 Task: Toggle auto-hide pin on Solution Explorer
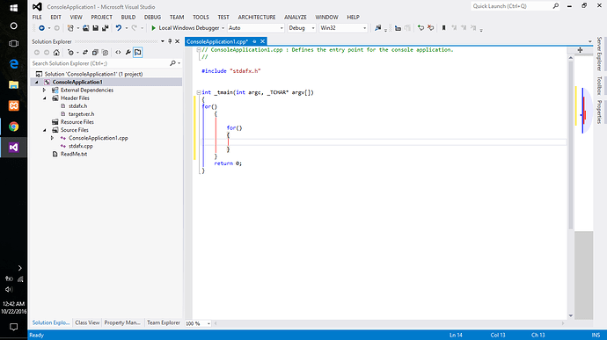170,41
